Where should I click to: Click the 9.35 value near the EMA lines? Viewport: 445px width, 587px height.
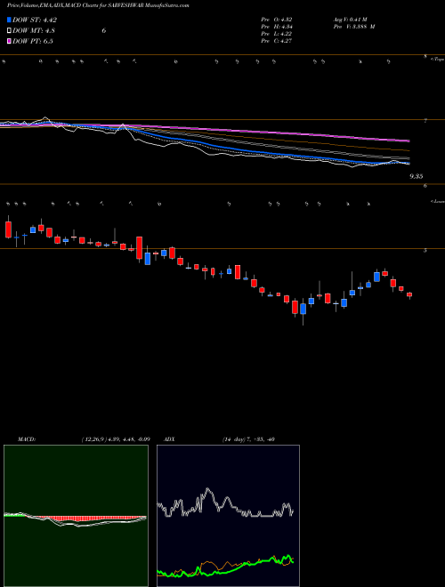coord(417,176)
